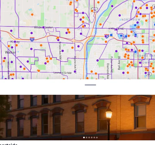Click the Alpine Ave NW street label
Viewport: 155px width, 145px height.
[x=75, y=65]
